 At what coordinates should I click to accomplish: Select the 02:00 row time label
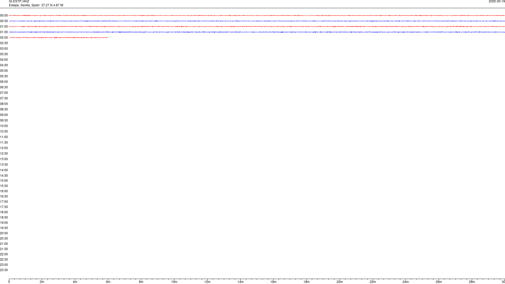point(4,38)
